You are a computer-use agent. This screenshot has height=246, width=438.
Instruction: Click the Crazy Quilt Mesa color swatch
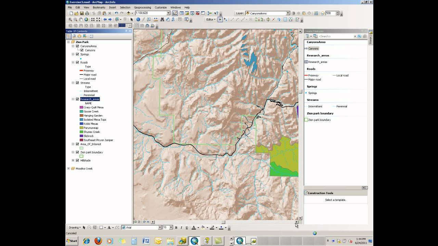[81, 108]
